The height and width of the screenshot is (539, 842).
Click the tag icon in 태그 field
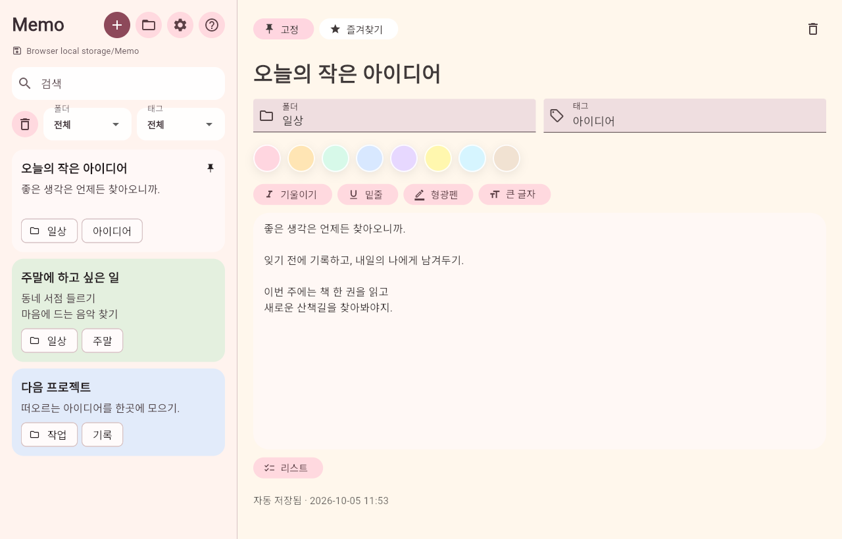coord(557,116)
